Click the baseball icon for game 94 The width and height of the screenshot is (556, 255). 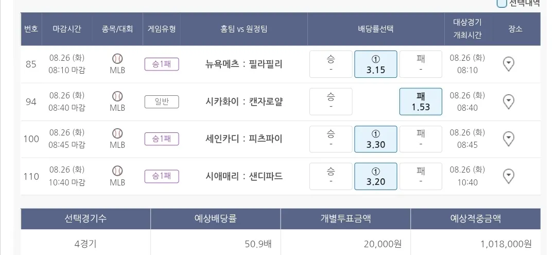point(117,96)
